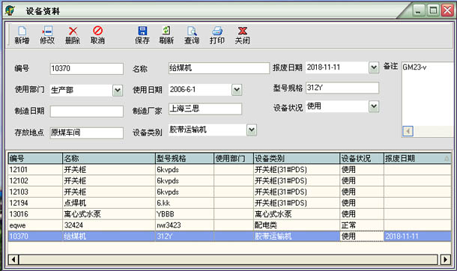Close the 设备资料 window via title bar
This screenshot has width=457, height=271.
447,10
